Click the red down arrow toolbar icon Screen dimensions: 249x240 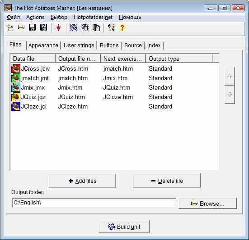58,27
